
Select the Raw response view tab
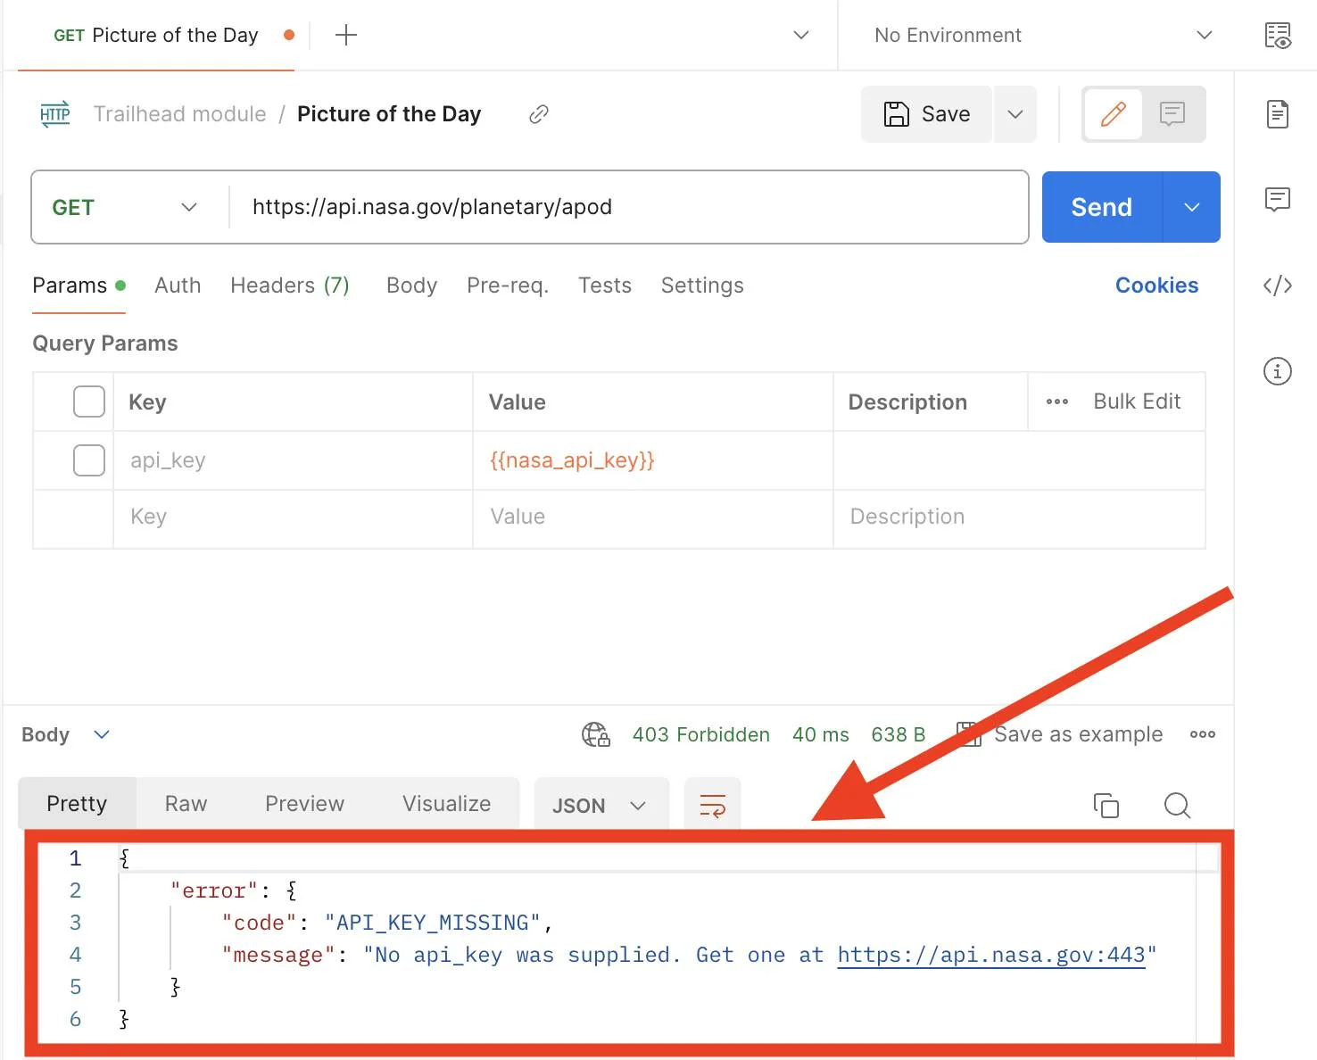click(184, 803)
